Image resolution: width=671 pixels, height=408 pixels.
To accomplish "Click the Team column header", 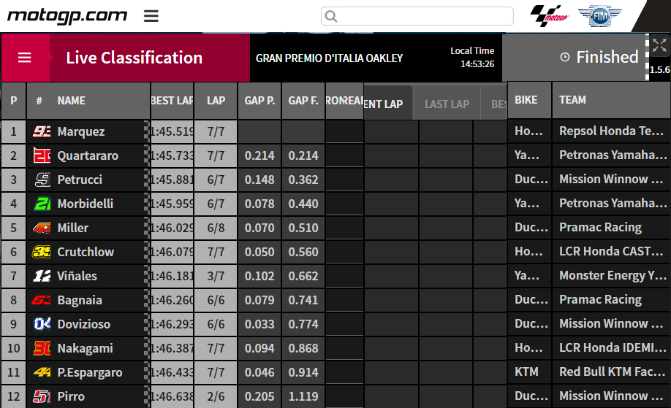I will coord(572,100).
